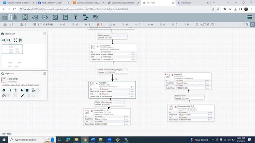The image size is (255, 143).
Task: Switch to the Connect to instance EC2 tab
Action: click(89, 3)
